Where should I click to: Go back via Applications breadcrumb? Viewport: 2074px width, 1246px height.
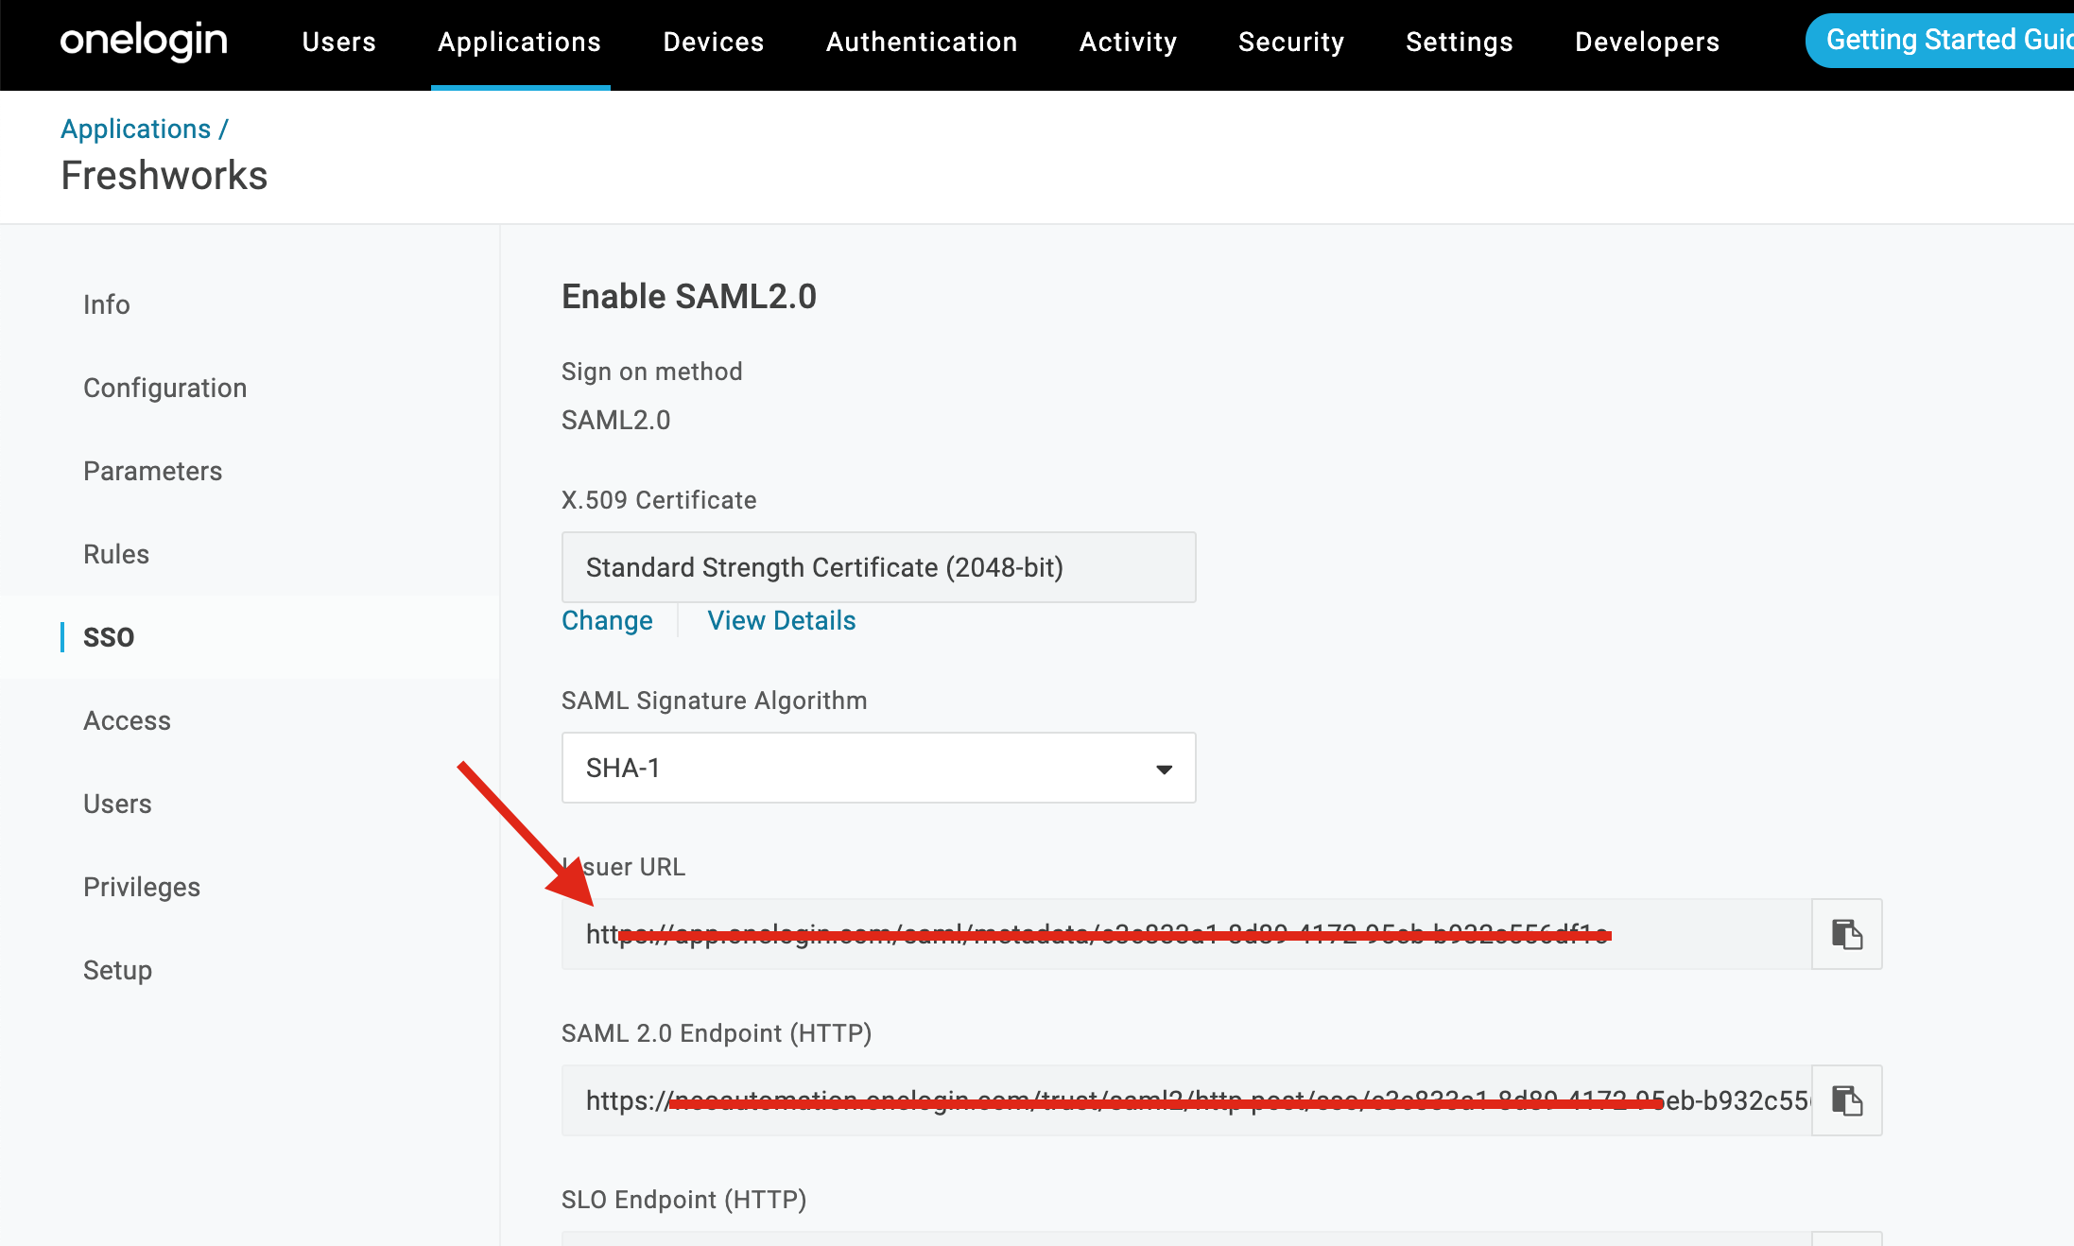[135, 129]
